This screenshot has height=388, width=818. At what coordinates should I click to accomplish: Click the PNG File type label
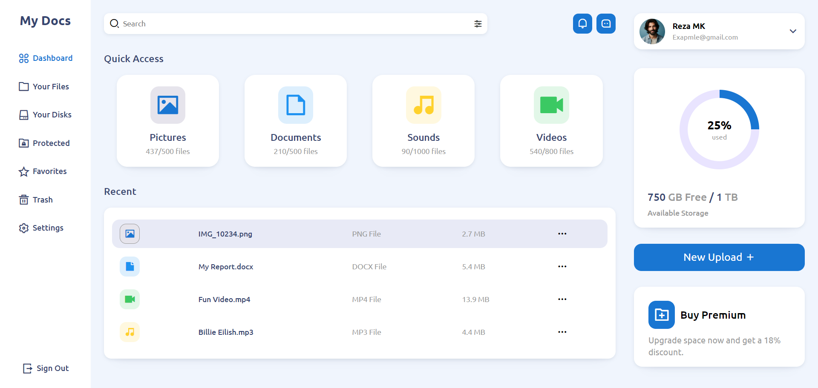366,234
